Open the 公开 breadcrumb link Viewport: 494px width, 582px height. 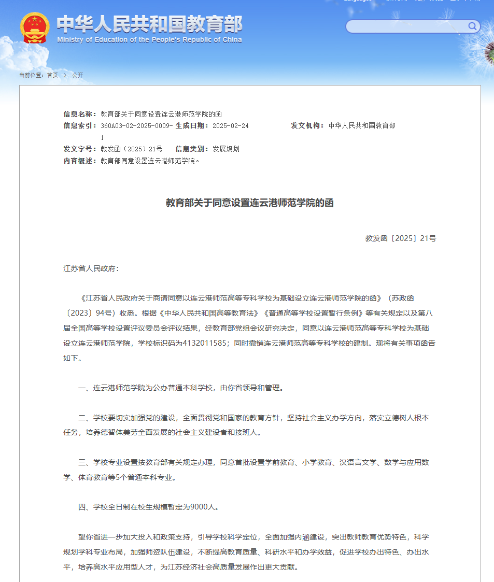coord(78,75)
